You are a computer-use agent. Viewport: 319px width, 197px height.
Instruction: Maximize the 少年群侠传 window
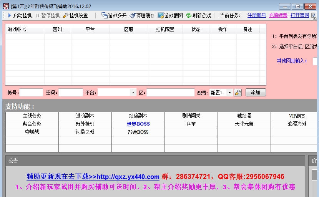(x=297, y=7)
